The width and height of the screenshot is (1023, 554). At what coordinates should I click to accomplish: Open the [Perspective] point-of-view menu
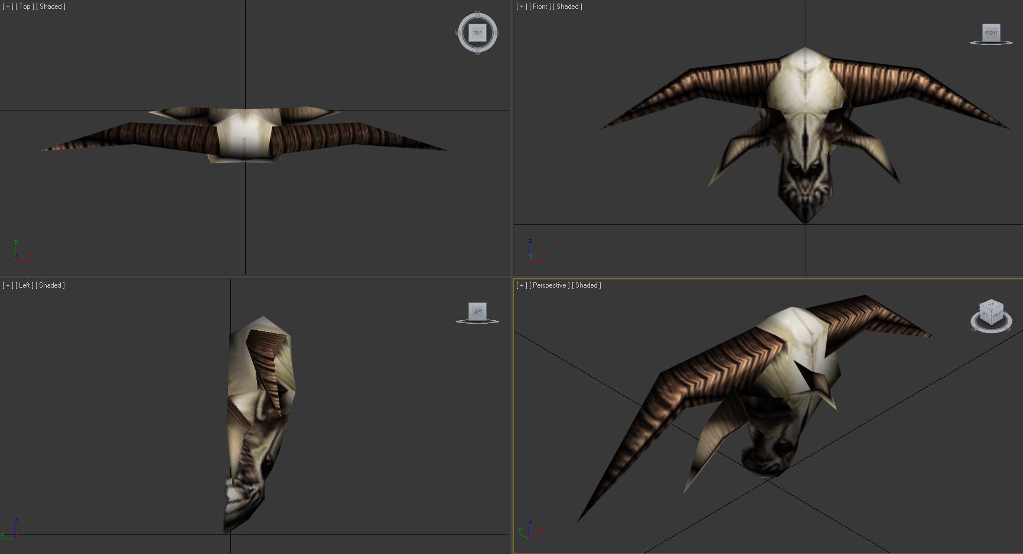click(x=549, y=285)
